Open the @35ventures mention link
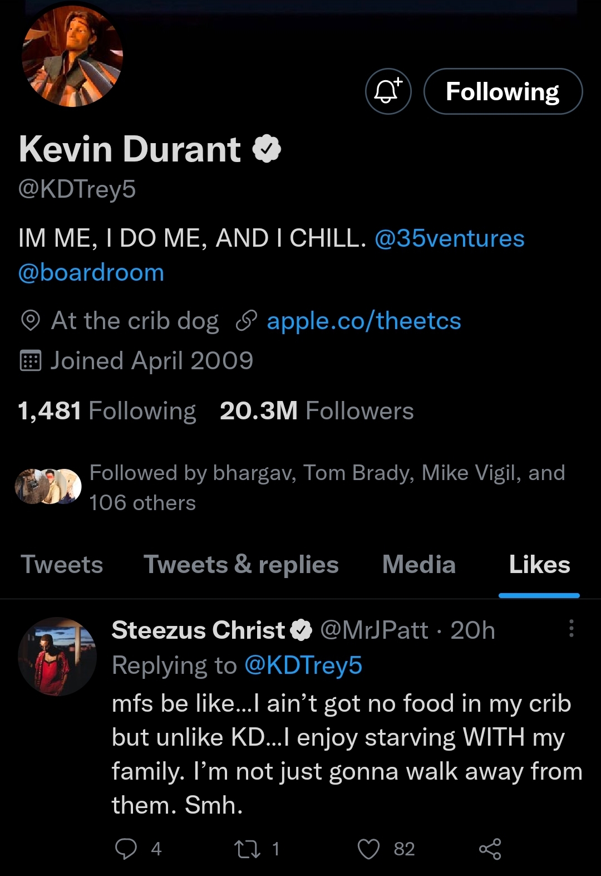601x876 pixels. coord(450,238)
